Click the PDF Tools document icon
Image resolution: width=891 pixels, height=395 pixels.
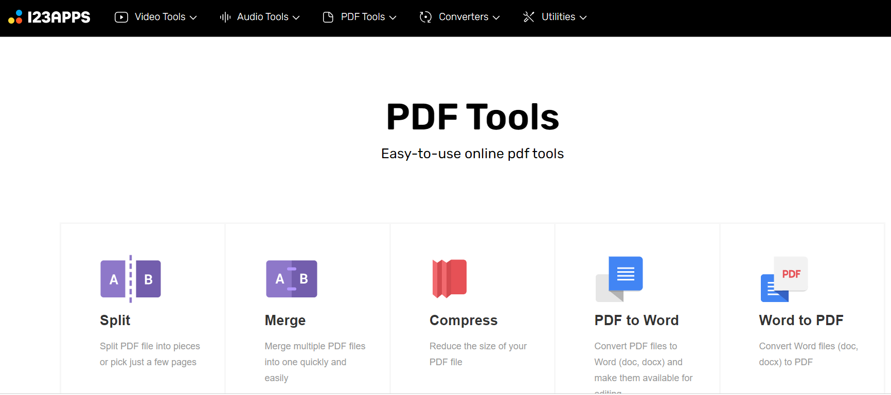point(328,17)
